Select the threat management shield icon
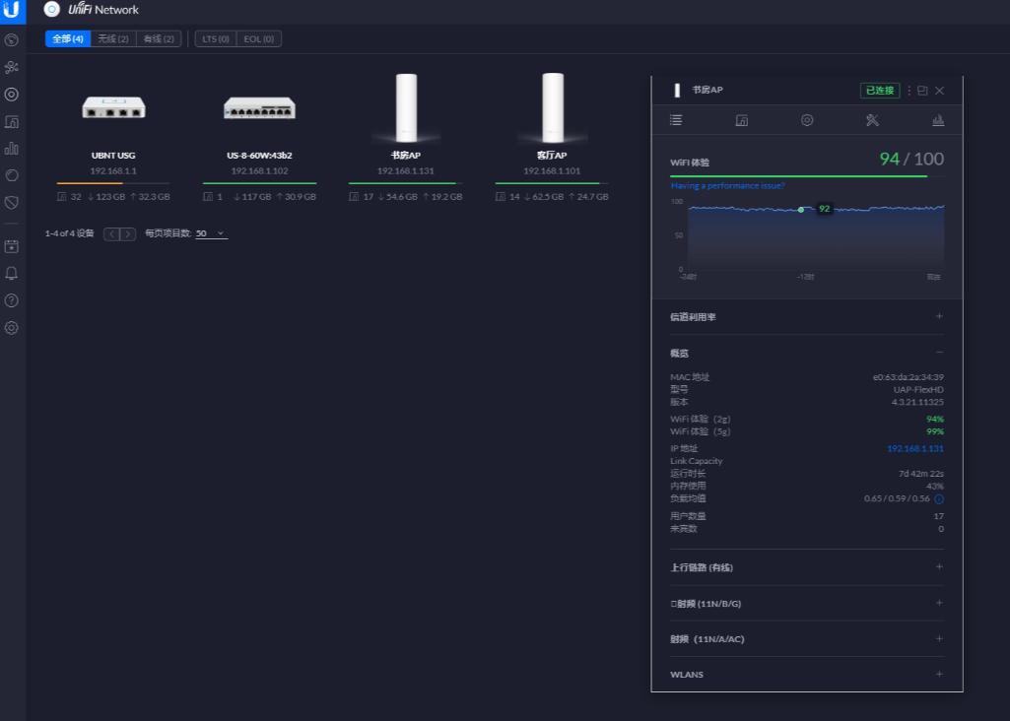Image resolution: width=1010 pixels, height=721 pixels. click(x=13, y=203)
